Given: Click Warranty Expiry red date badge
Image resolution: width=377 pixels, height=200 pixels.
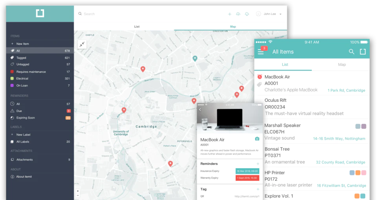Looking at the screenshot, I should [247, 178].
